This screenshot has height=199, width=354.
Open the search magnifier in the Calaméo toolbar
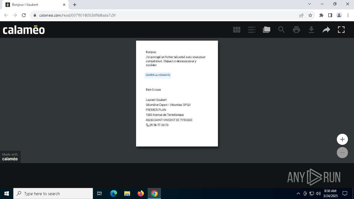[x=282, y=30]
